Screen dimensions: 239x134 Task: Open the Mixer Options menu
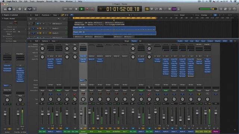coord(46,41)
